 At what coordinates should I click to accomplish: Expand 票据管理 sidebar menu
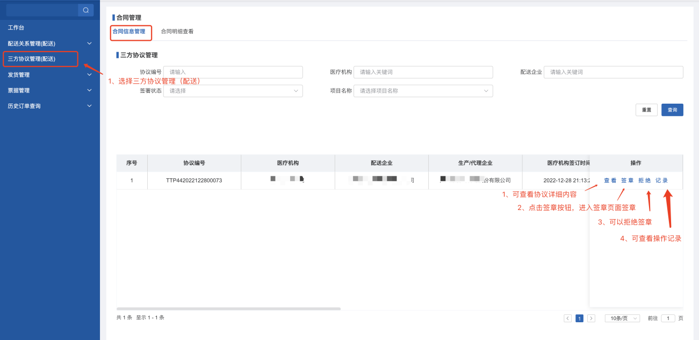(x=89, y=90)
